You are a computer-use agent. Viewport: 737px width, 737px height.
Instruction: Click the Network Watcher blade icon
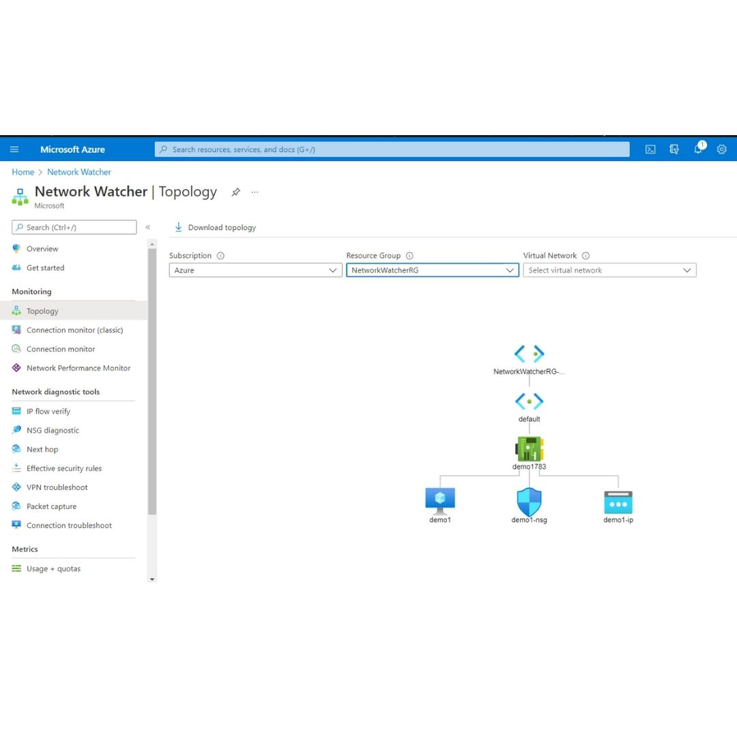coord(20,197)
